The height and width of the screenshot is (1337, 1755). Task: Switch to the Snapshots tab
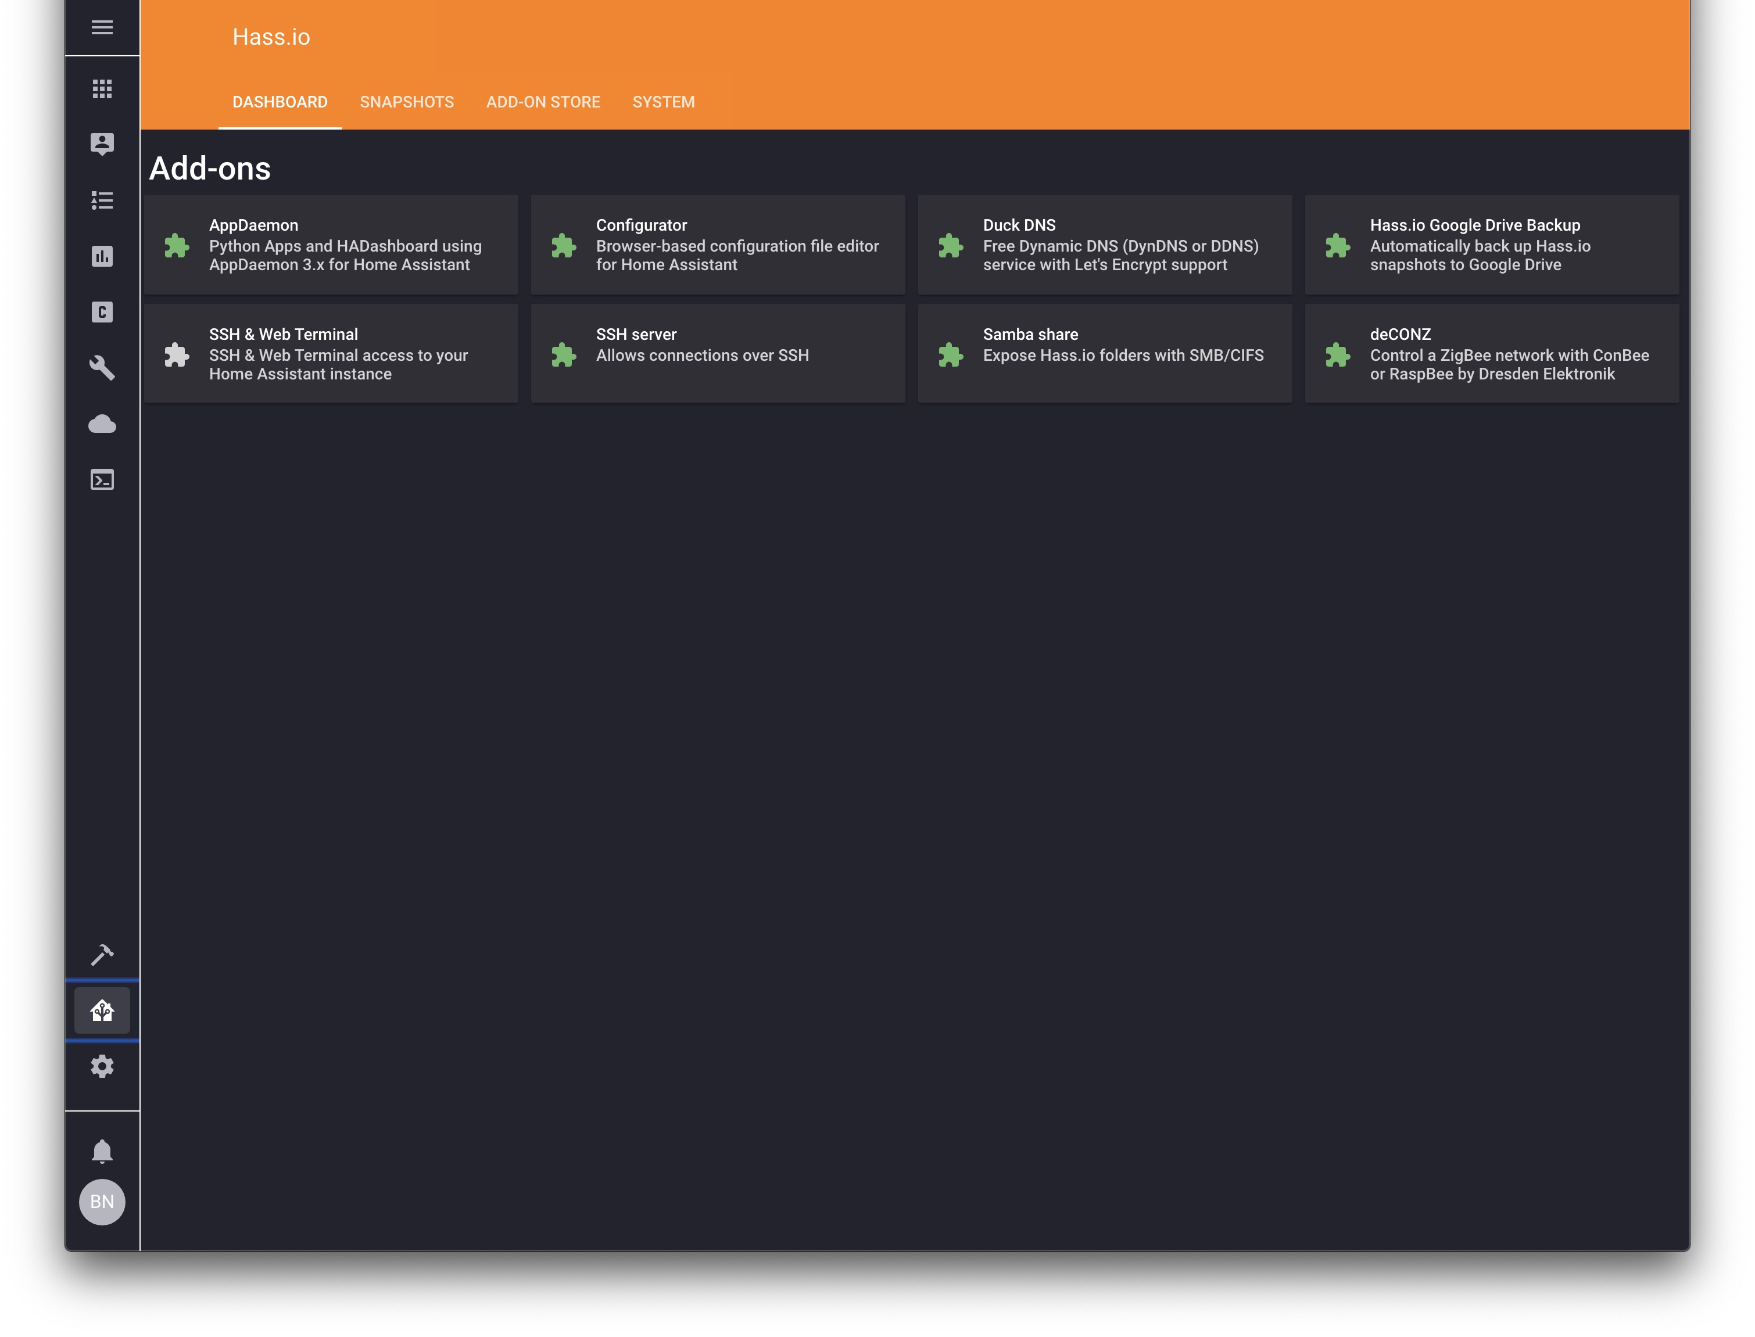[407, 102]
